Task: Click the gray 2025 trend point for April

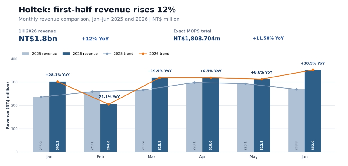Action: pyautogui.click(x=194, y=83)
